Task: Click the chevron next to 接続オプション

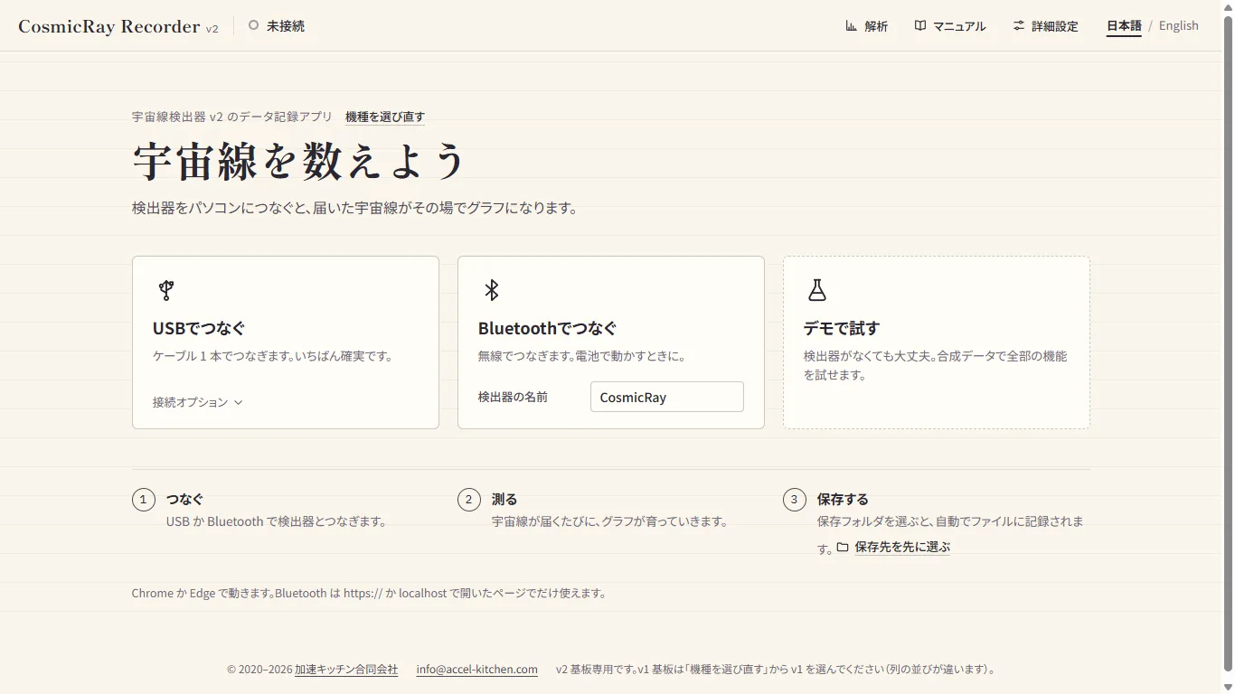Action: point(238,402)
